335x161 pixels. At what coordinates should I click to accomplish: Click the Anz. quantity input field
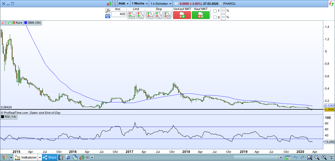point(118,15)
